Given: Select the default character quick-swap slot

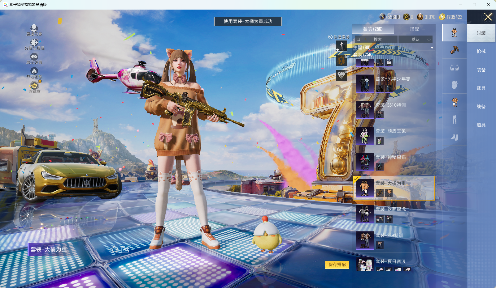Looking at the screenshot, I should (342, 46).
